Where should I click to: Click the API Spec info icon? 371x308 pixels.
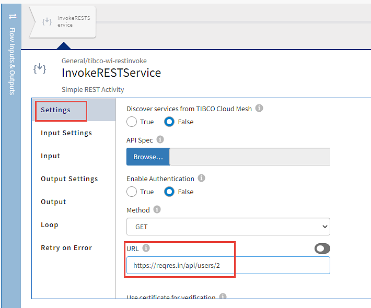coord(160,139)
